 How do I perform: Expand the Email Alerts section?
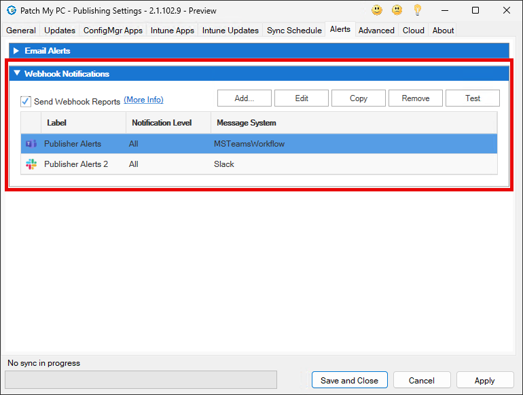[x=16, y=51]
